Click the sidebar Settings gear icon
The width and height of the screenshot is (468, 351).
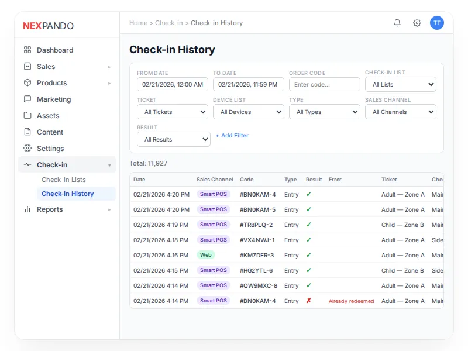pos(27,149)
